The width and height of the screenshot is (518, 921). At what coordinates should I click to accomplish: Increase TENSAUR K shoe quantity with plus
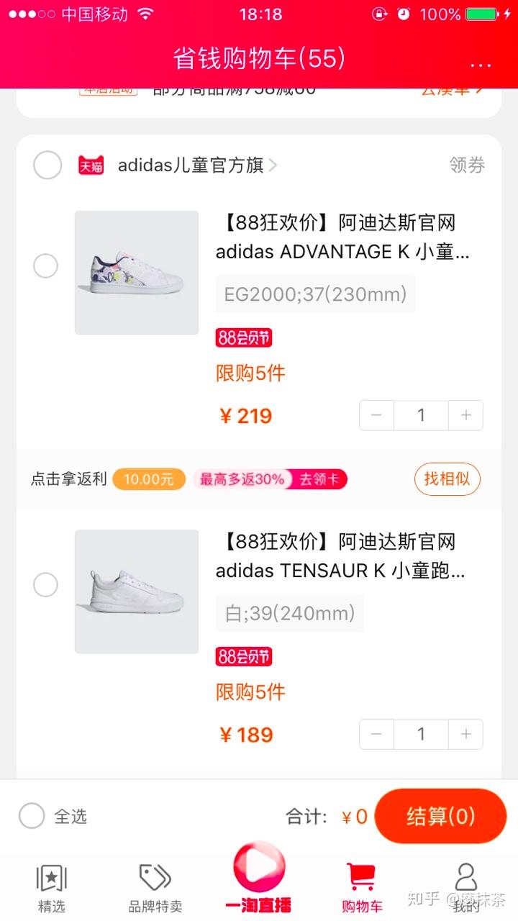click(465, 734)
